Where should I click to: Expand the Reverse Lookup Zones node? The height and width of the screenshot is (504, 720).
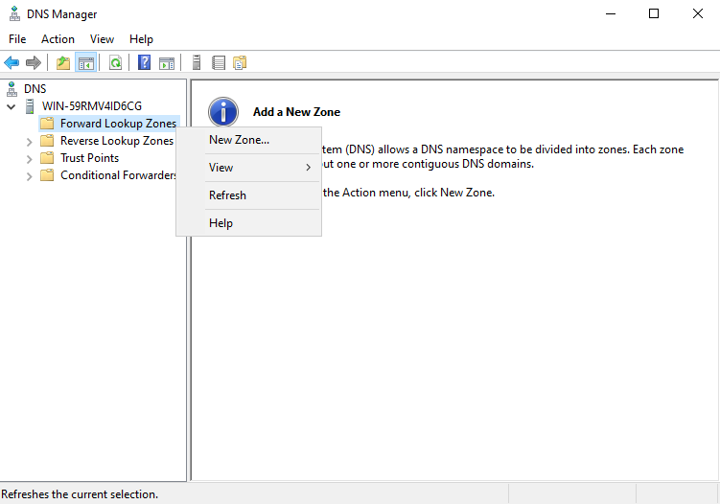tap(30, 142)
